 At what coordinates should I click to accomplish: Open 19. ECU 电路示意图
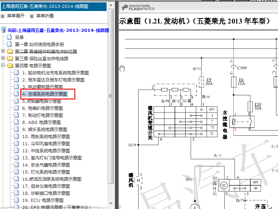click(43, 200)
